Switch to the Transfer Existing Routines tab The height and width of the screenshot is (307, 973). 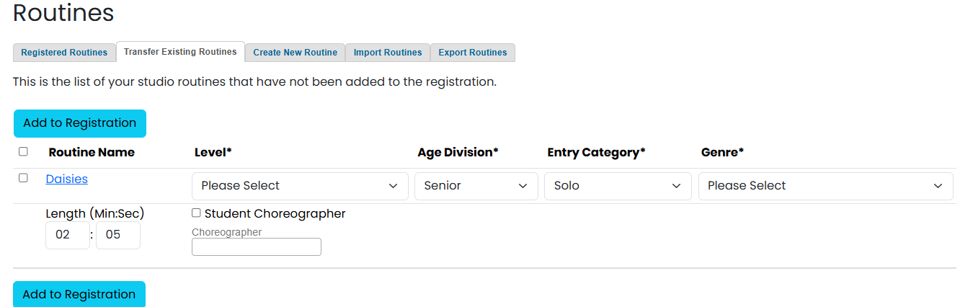pyautogui.click(x=180, y=52)
